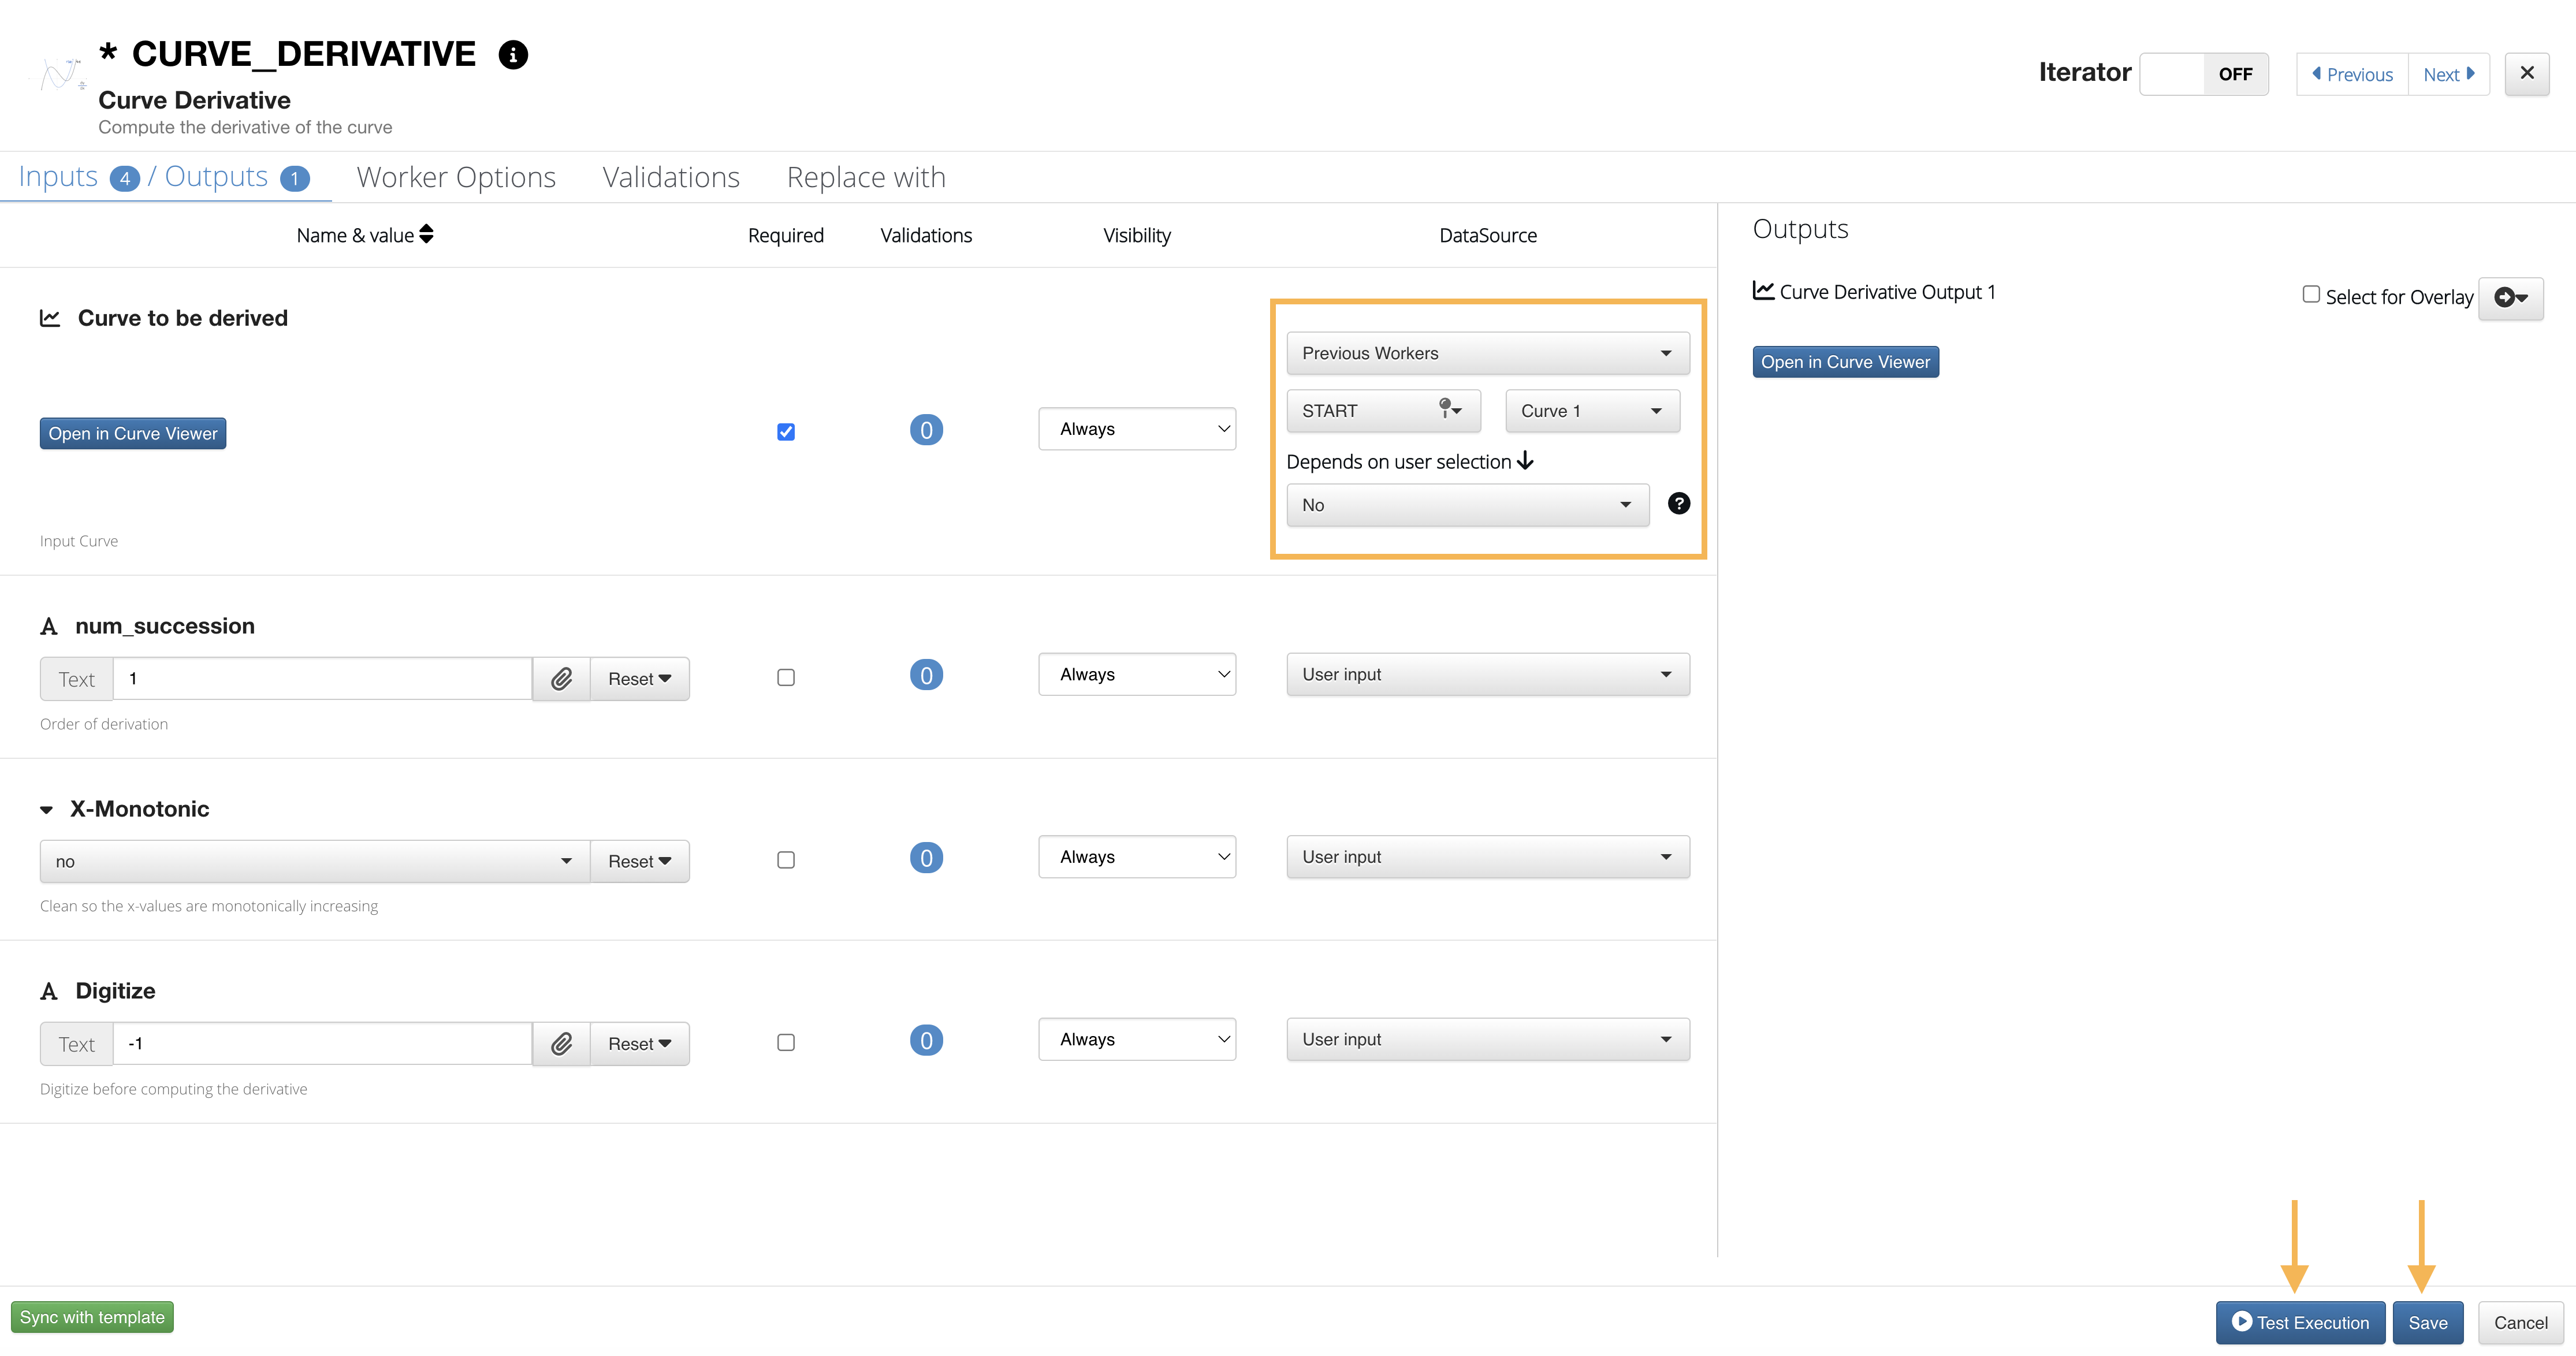Image resolution: width=2576 pixels, height=1356 pixels.
Task: Open the Curve 1 dropdown
Action: (1592, 411)
